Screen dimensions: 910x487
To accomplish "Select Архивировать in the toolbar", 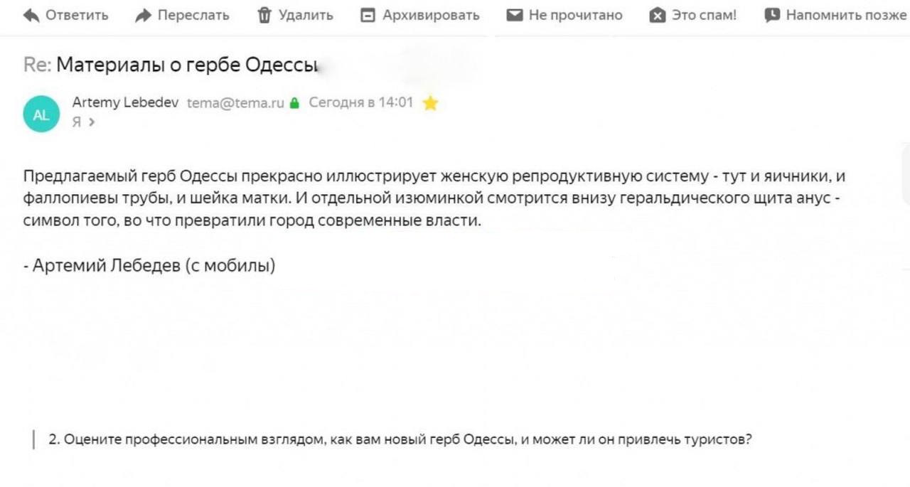I will coord(431,15).
